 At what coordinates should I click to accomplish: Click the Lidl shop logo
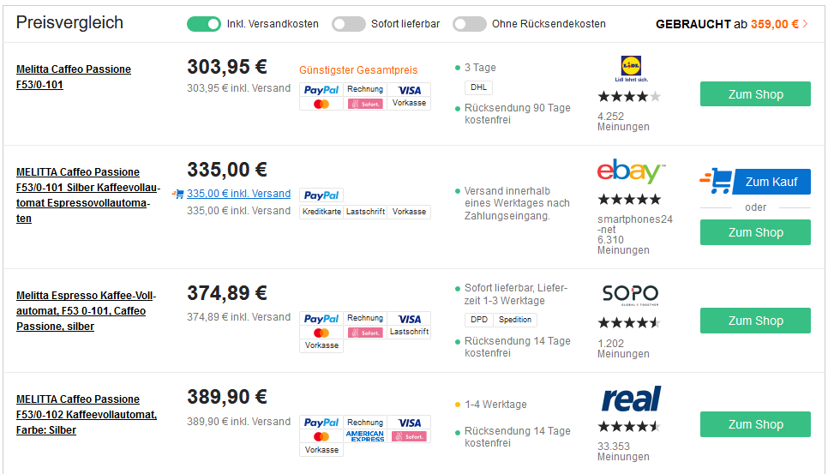point(629,69)
